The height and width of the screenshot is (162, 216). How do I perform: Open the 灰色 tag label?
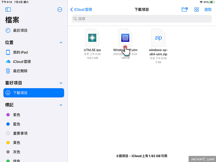coord(17,152)
